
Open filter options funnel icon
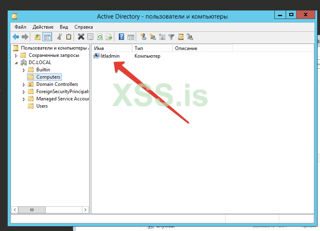coord(171,37)
